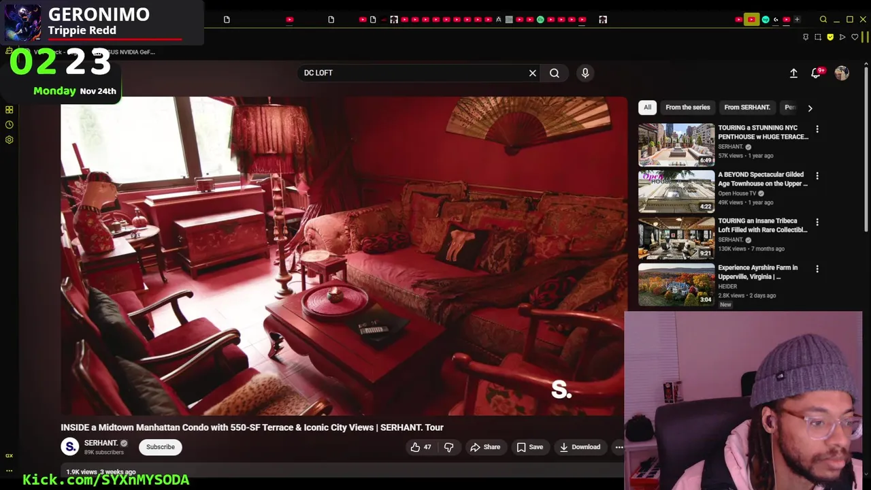
Task: Open the History clock icon in sidebar
Action: [x=9, y=125]
